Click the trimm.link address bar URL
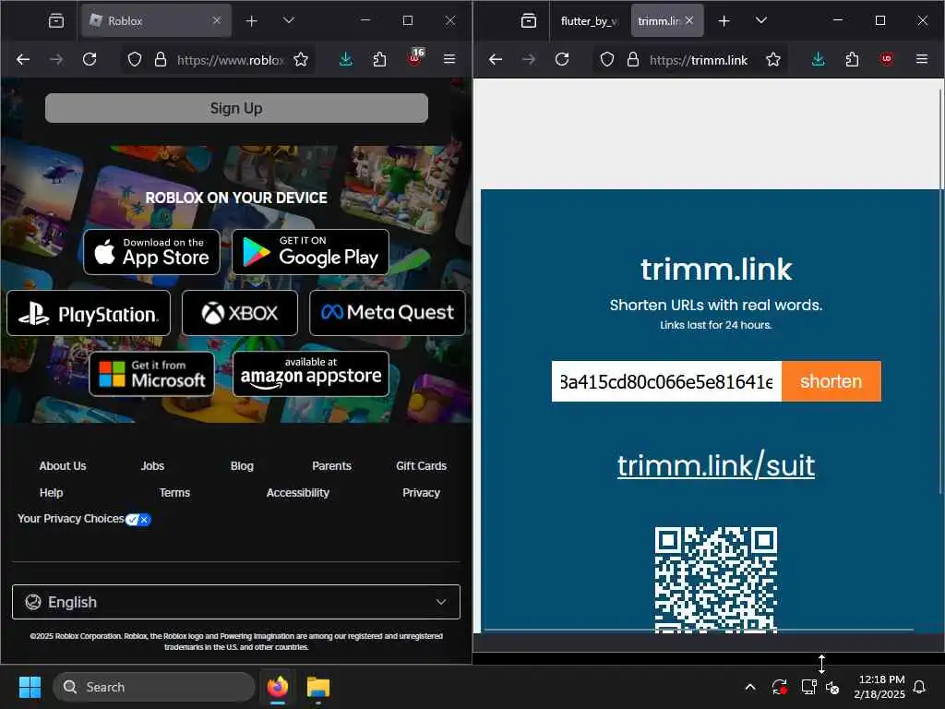The height and width of the screenshot is (709, 945). pyautogui.click(x=699, y=60)
